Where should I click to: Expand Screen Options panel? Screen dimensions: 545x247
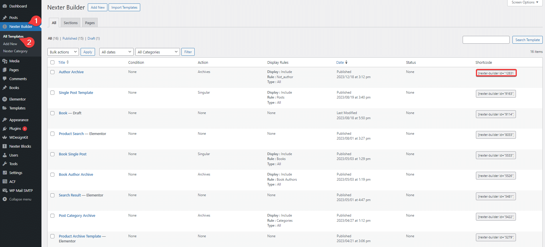point(525,2)
